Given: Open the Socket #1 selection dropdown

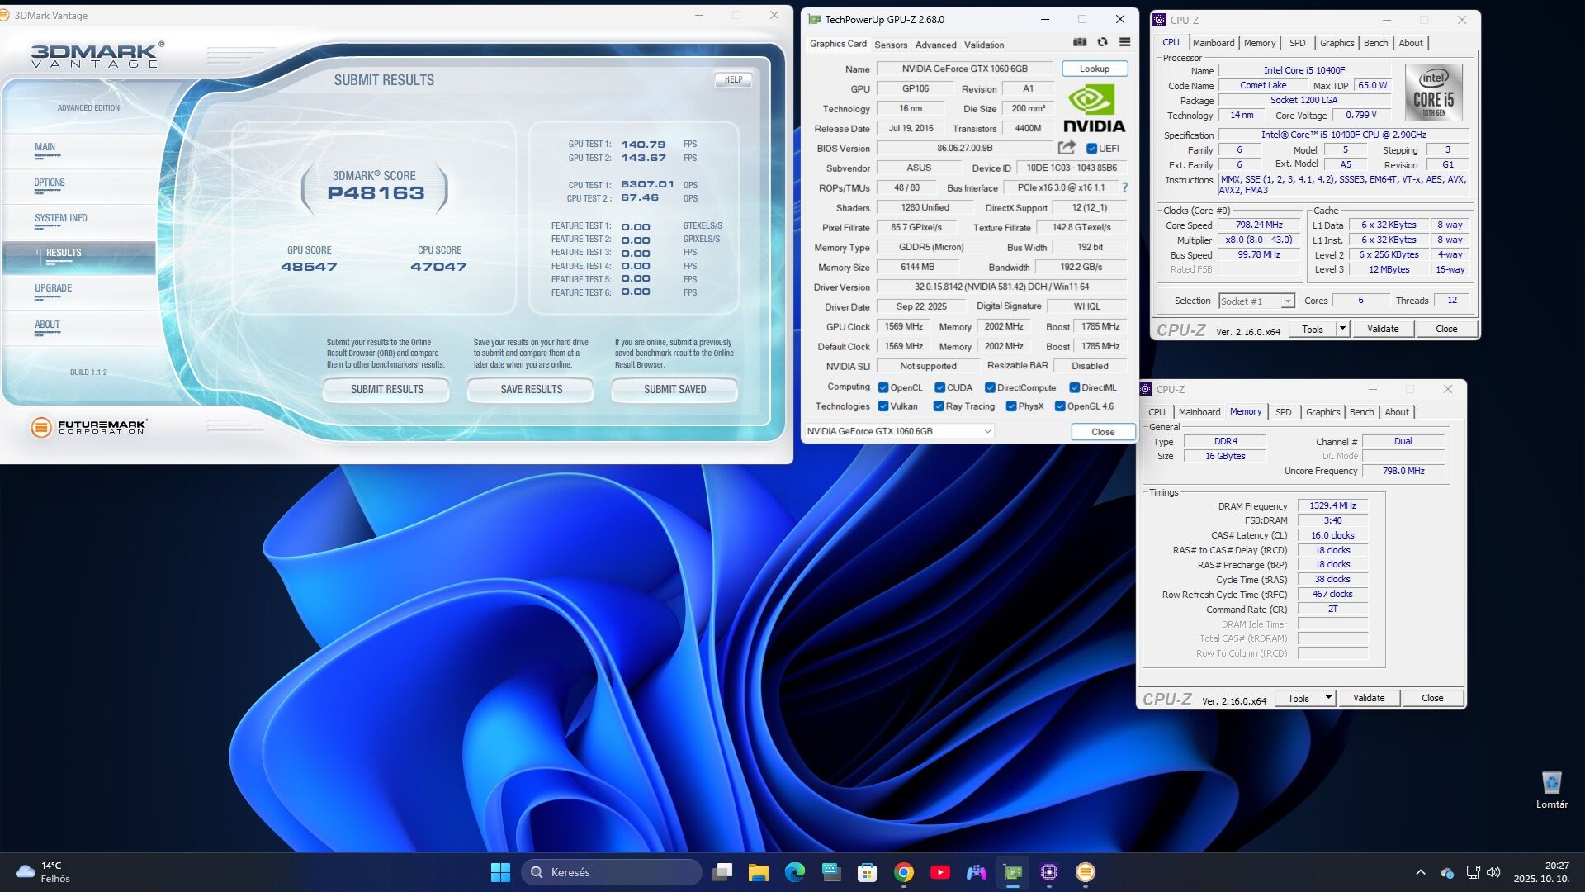Looking at the screenshot, I should [x=1287, y=301].
